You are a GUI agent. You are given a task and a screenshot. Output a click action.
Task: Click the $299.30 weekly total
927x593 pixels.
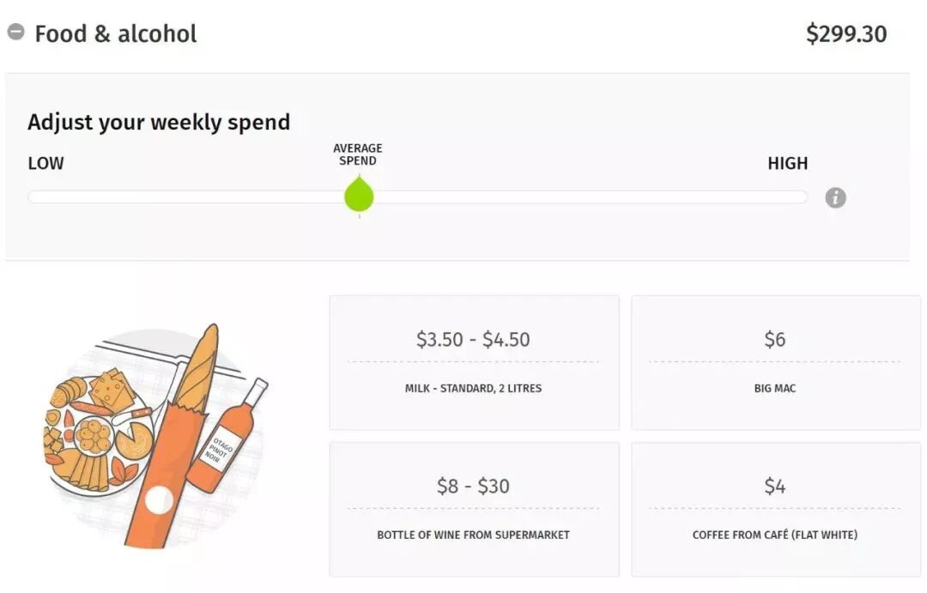(x=845, y=34)
